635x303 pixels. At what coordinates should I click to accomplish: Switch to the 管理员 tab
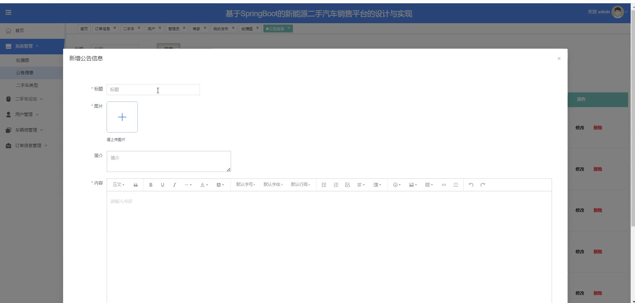(174, 29)
